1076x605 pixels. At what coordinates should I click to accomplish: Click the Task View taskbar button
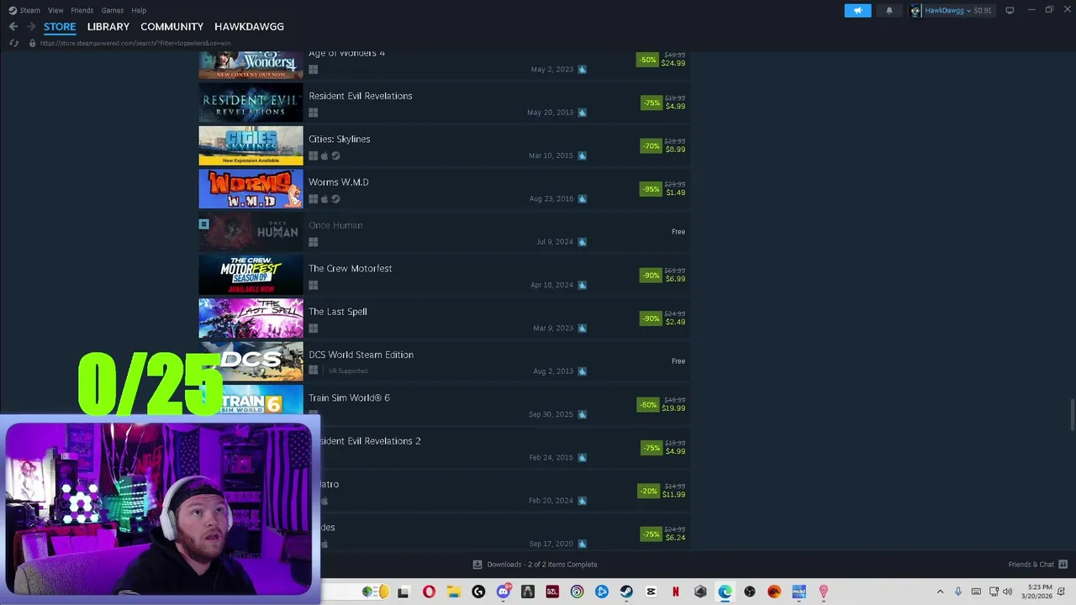[403, 592]
